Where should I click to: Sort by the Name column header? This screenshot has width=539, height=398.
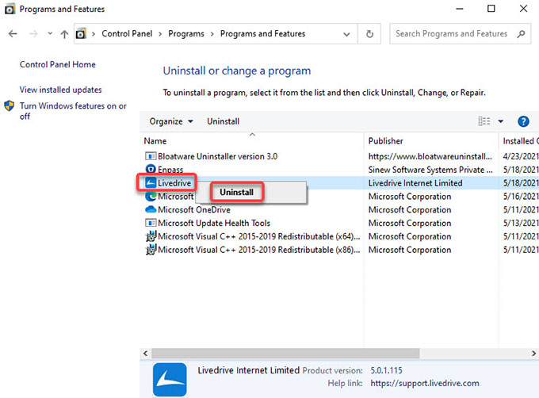click(155, 141)
